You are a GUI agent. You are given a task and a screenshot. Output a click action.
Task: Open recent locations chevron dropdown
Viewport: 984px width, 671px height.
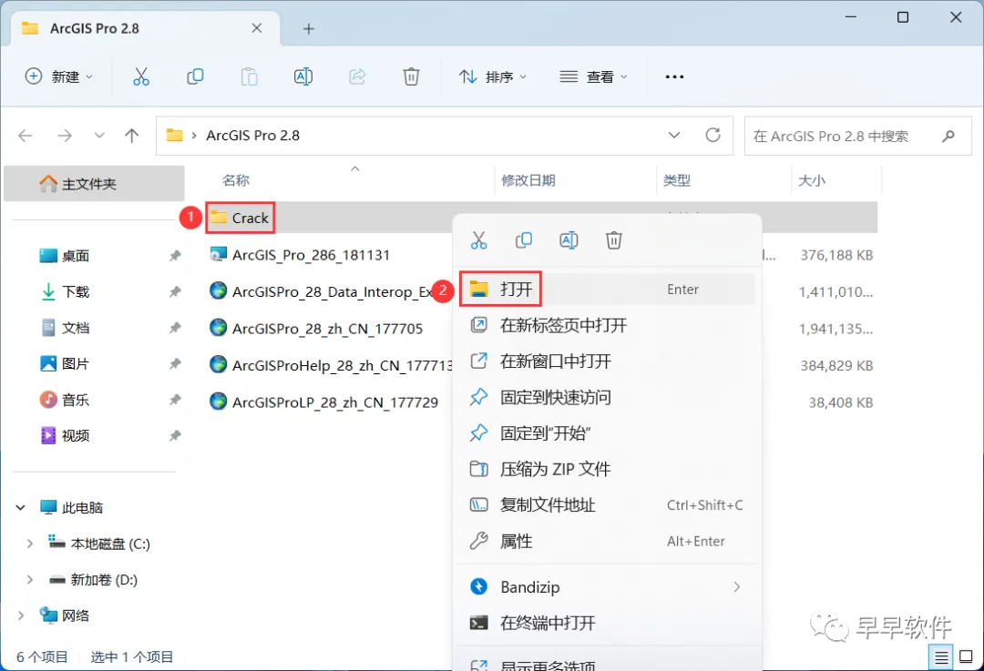coord(99,136)
